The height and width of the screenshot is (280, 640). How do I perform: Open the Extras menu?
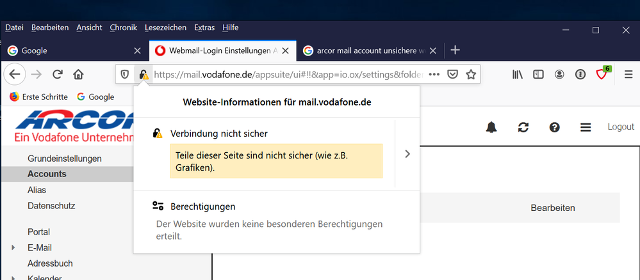pyautogui.click(x=204, y=27)
